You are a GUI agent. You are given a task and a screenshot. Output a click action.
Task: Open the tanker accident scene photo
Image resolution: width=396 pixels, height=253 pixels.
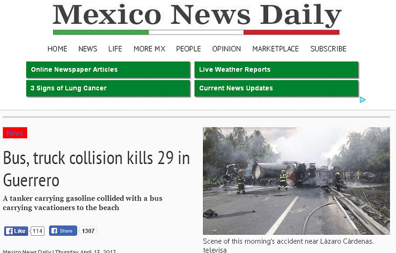tap(296, 181)
